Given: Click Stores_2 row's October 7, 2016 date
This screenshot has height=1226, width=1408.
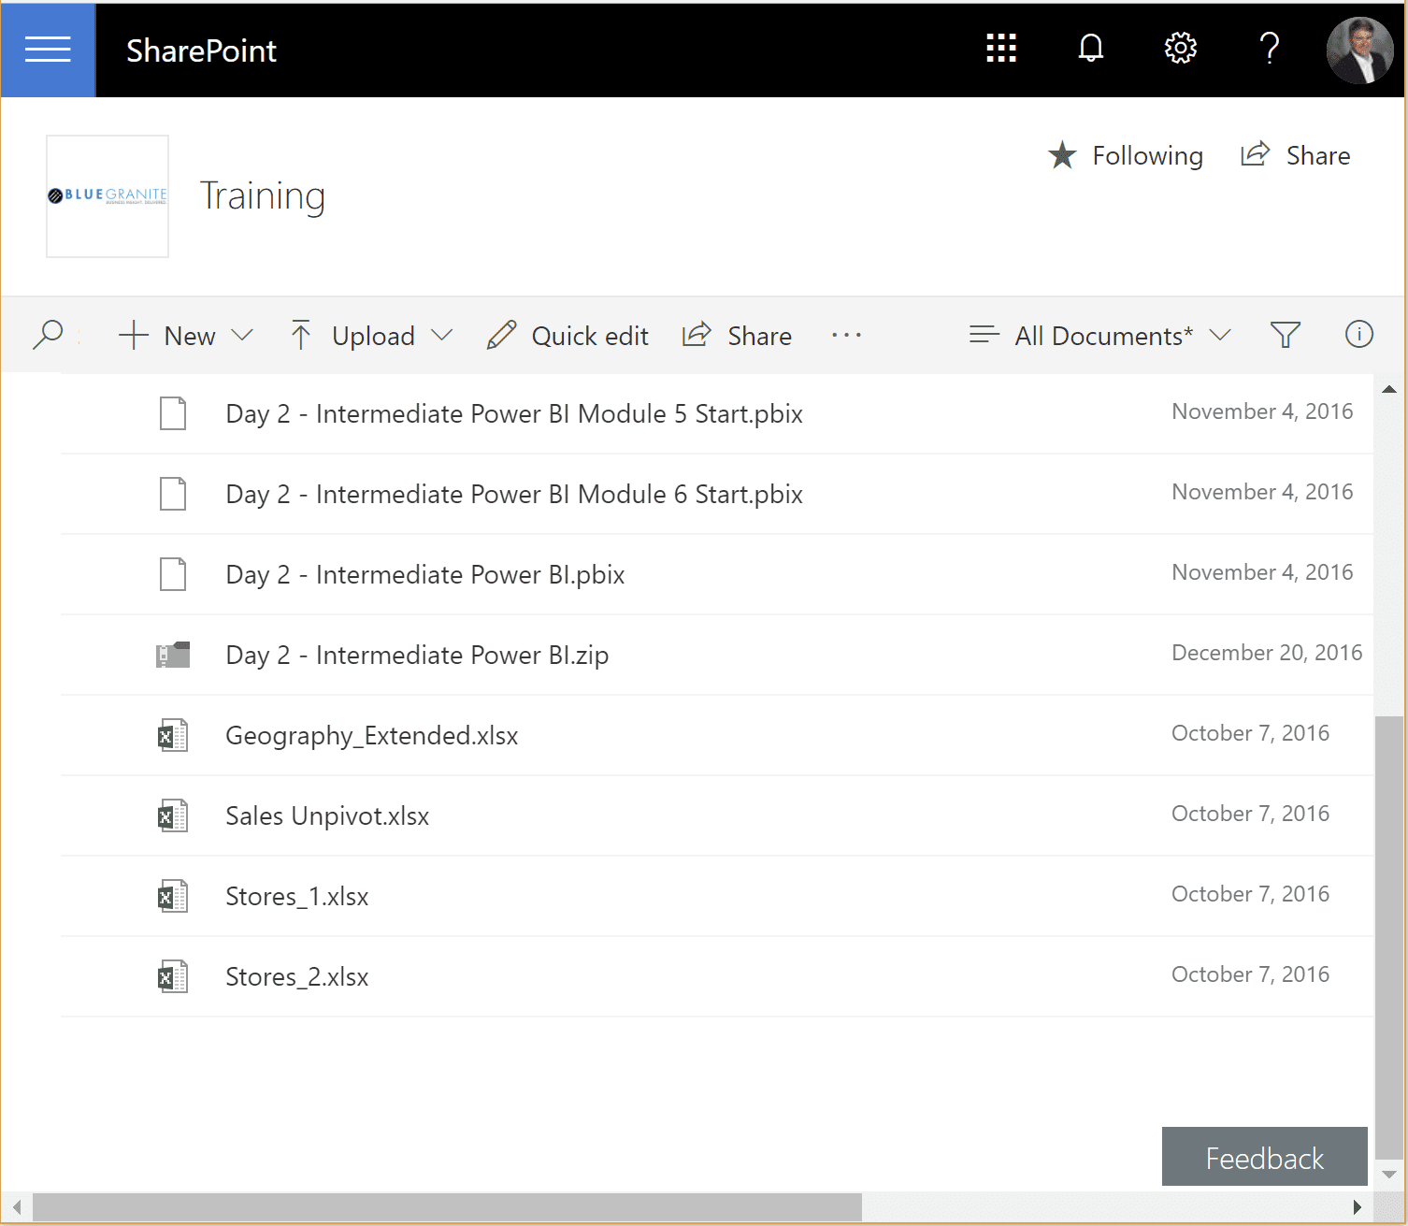Looking at the screenshot, I should point(1250,974).
